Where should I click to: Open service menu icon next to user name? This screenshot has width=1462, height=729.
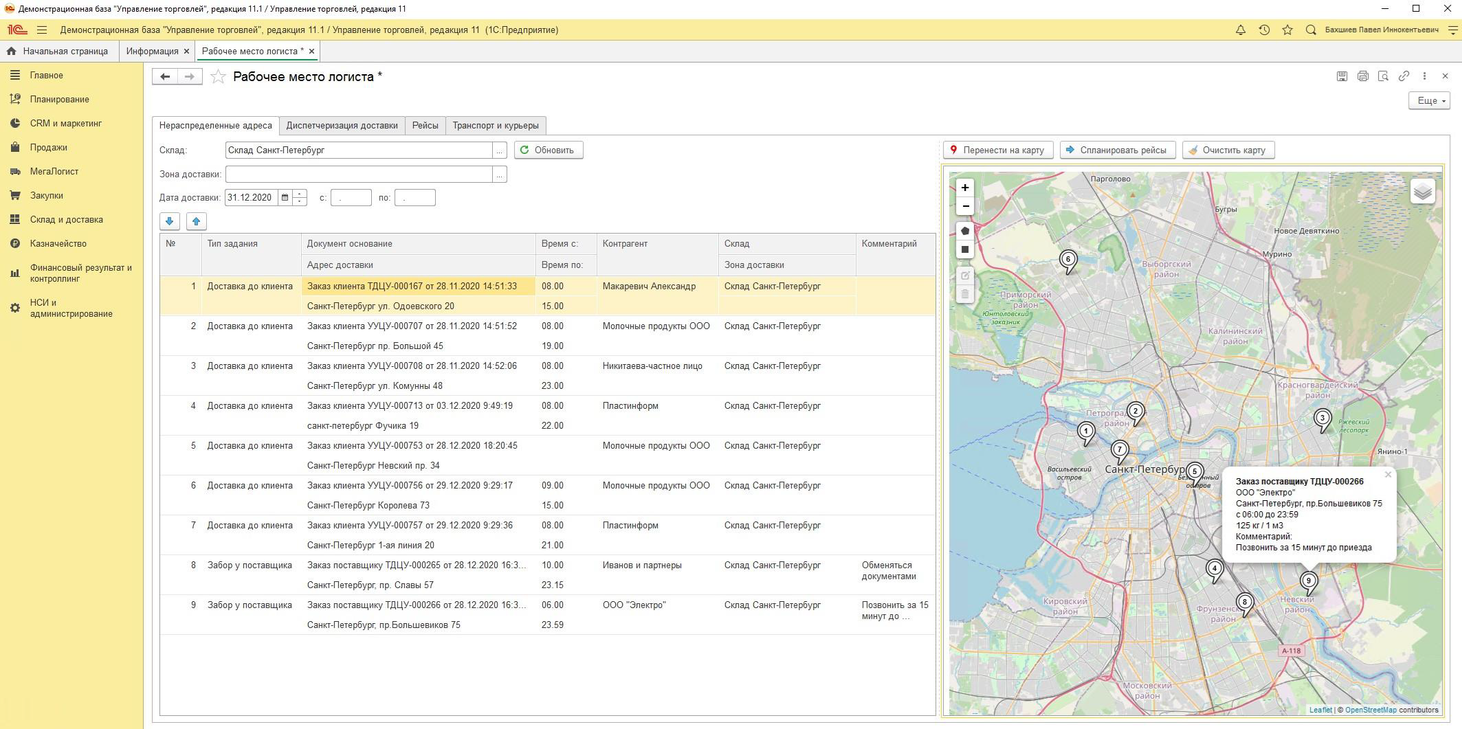point(1452,30)
